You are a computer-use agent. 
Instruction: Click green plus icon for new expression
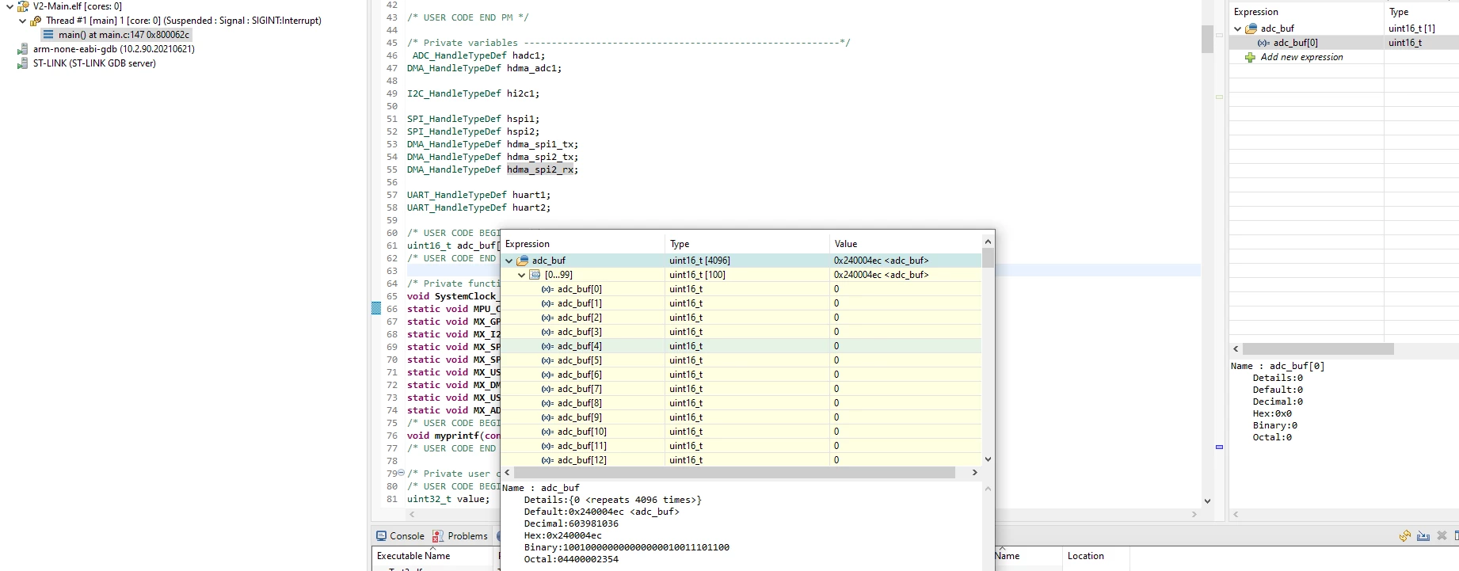[1250, 57]
